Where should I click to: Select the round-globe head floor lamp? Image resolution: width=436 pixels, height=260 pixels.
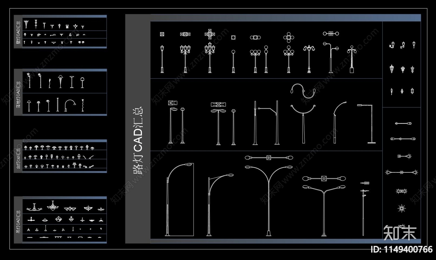pos(82,83)
